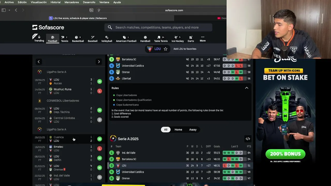This screenshot has height=186, width=331.
Task: Click Add LDU to favorites
Action: [x=185, y=49]
